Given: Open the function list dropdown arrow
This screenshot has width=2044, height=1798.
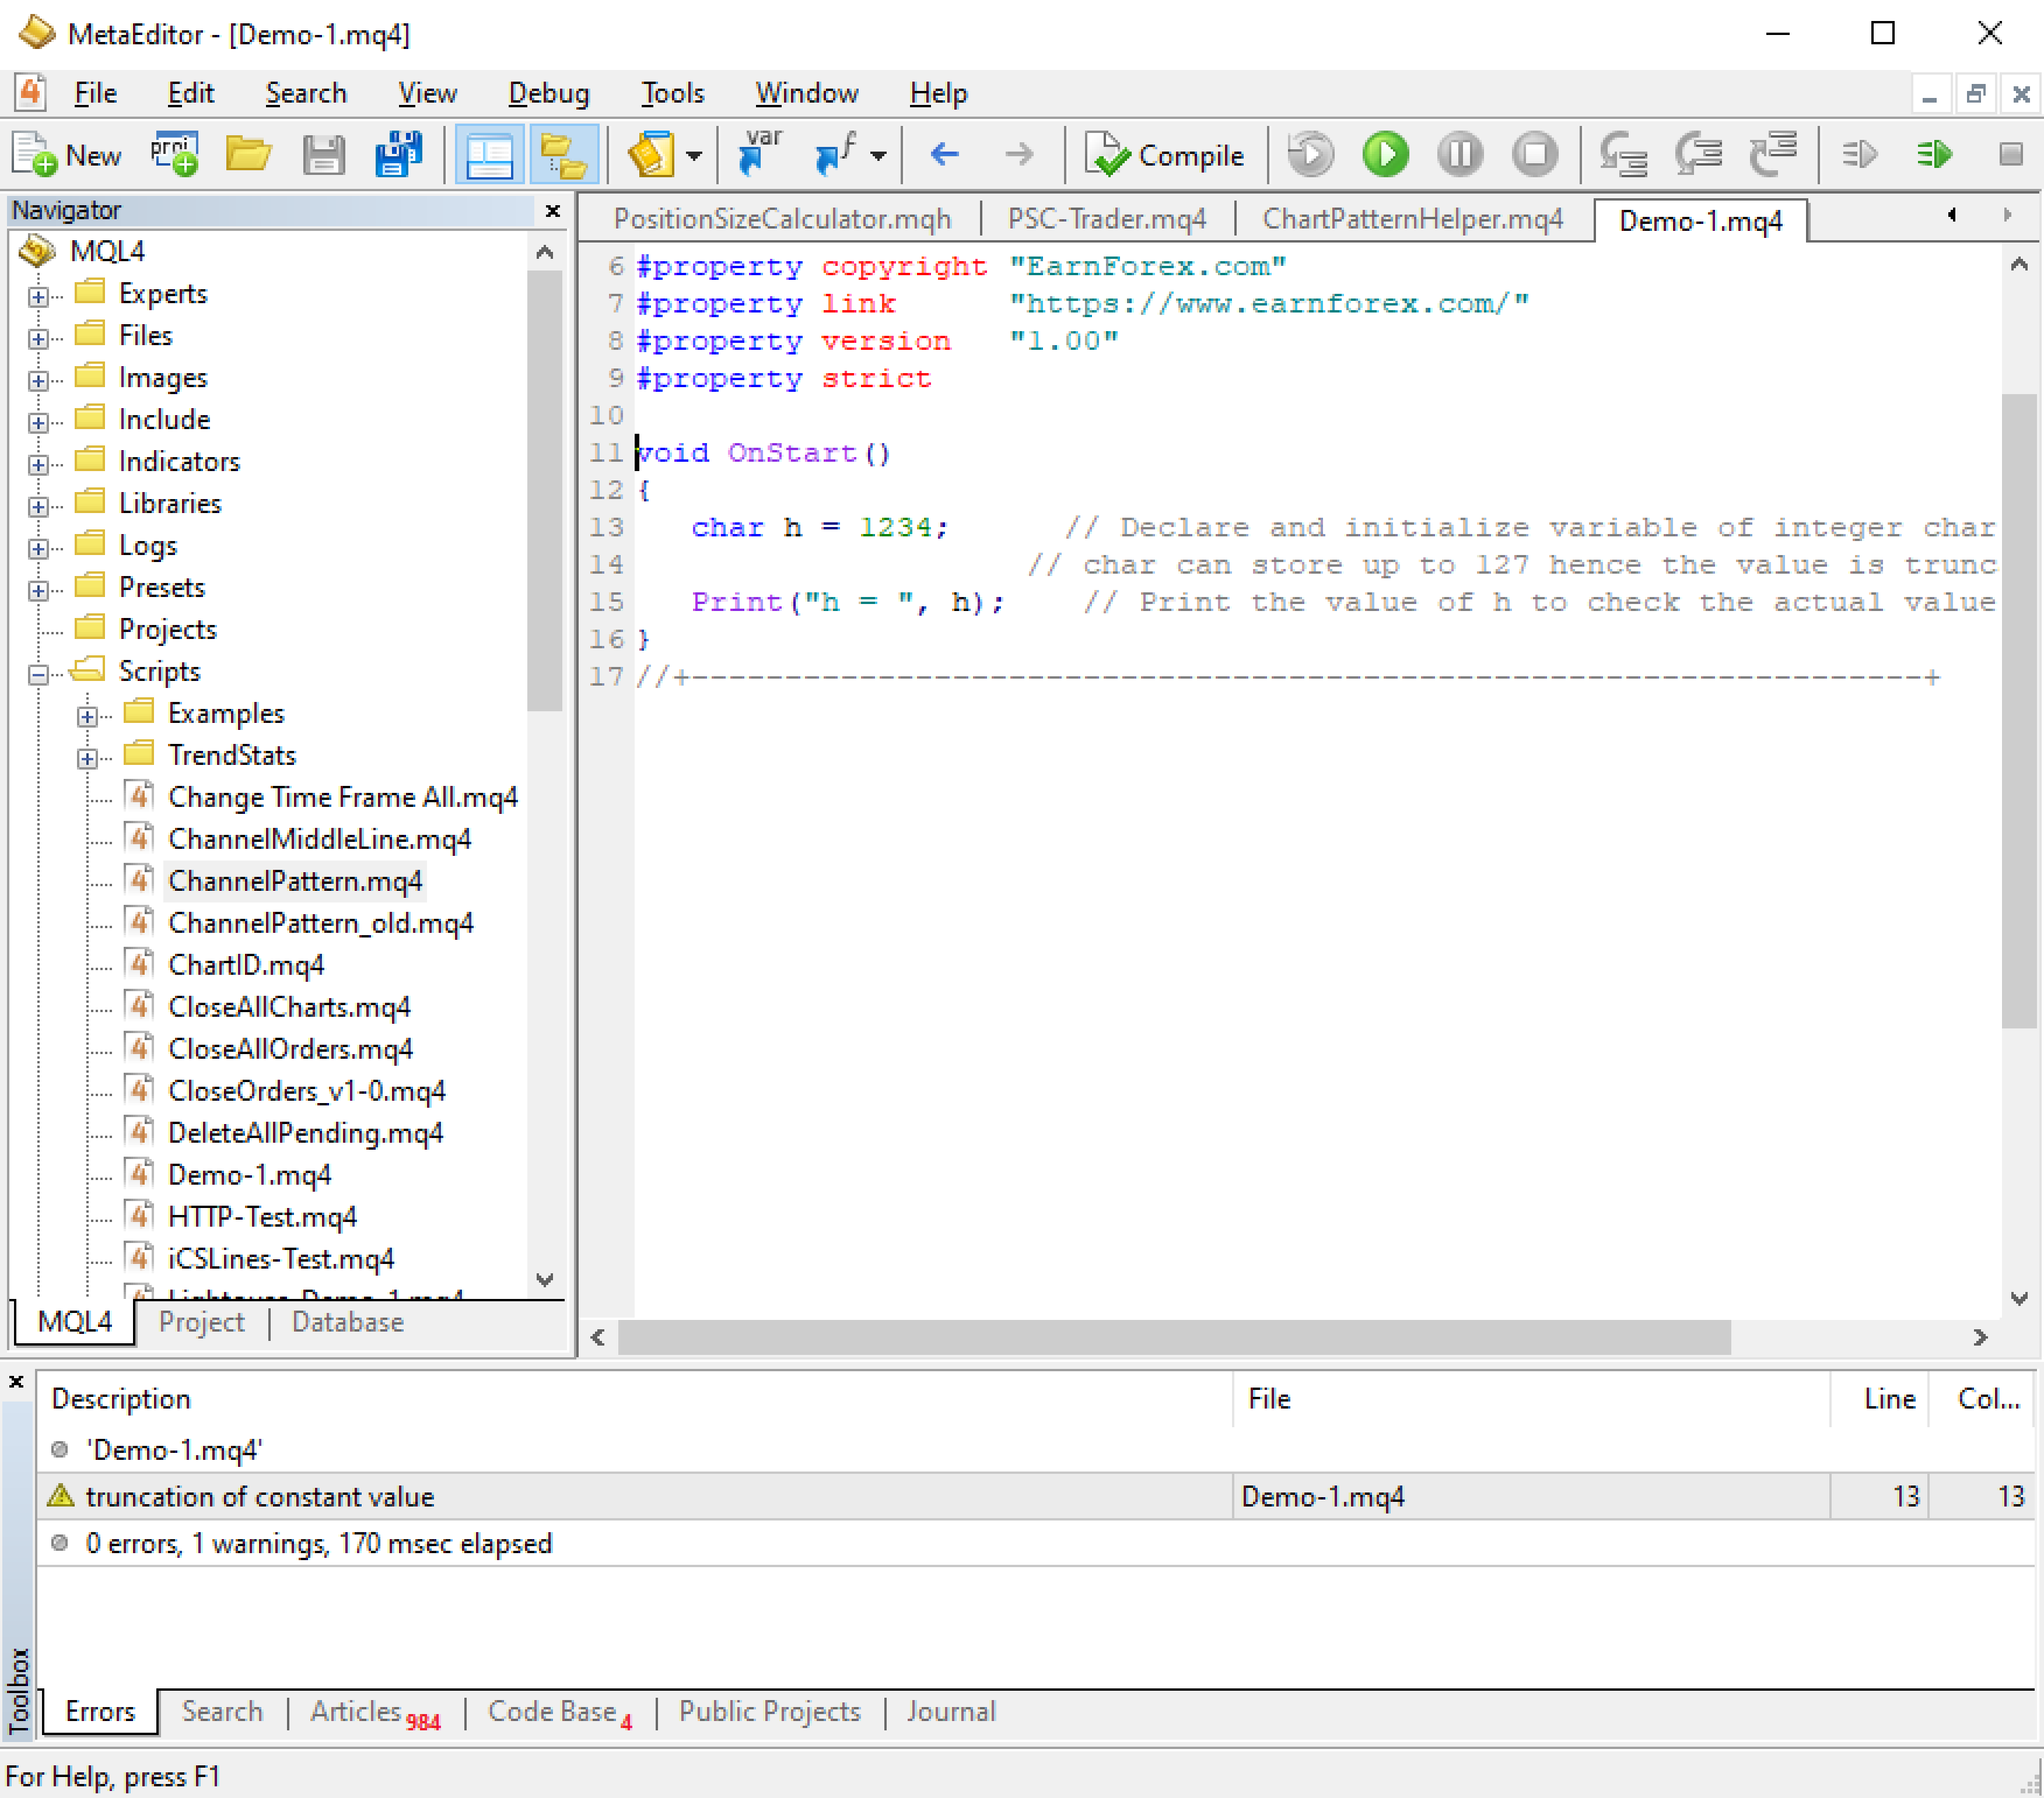Looking at the screenshot, I should (x=878, y=155).
